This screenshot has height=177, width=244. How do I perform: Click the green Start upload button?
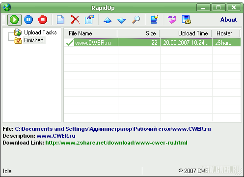(x=14, y=20)
